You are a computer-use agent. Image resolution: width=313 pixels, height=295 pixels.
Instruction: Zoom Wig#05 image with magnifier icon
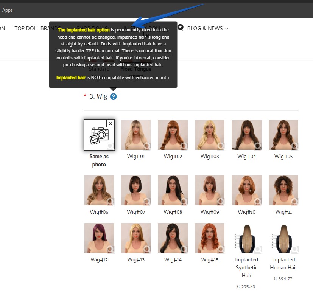click(x=295, y=146)
